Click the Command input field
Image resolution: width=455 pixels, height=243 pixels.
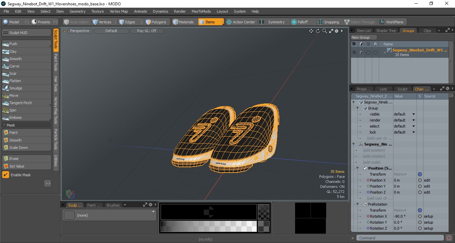tap(400, 238)
